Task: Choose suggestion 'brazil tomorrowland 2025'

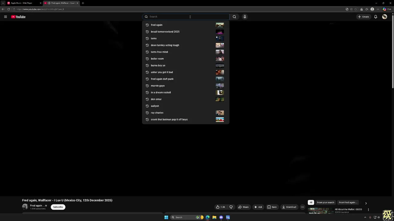Action: pos(186,32)
